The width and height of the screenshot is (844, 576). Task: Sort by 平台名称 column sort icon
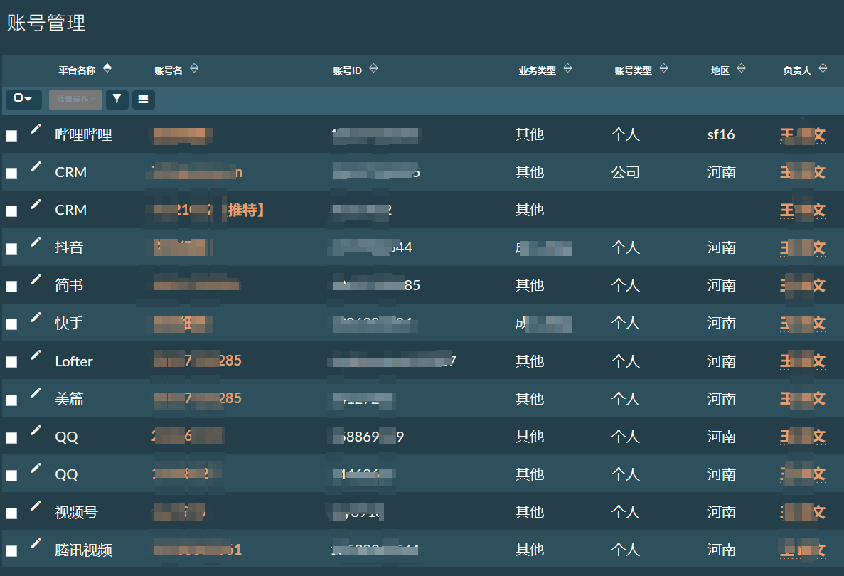coord(107,68)
